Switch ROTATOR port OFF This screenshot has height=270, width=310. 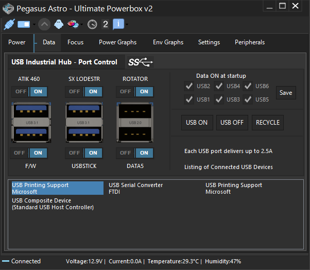click(125, 92)
